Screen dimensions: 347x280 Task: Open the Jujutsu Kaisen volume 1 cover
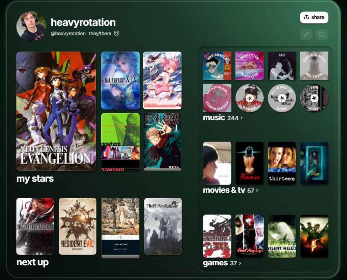click(162, 142)
